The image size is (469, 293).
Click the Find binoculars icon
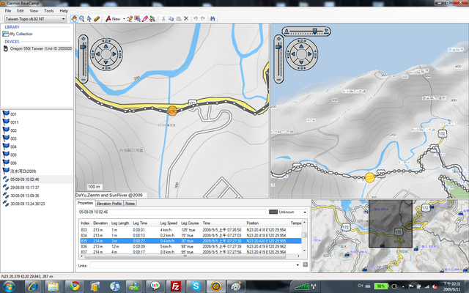(x=213, y=18)
